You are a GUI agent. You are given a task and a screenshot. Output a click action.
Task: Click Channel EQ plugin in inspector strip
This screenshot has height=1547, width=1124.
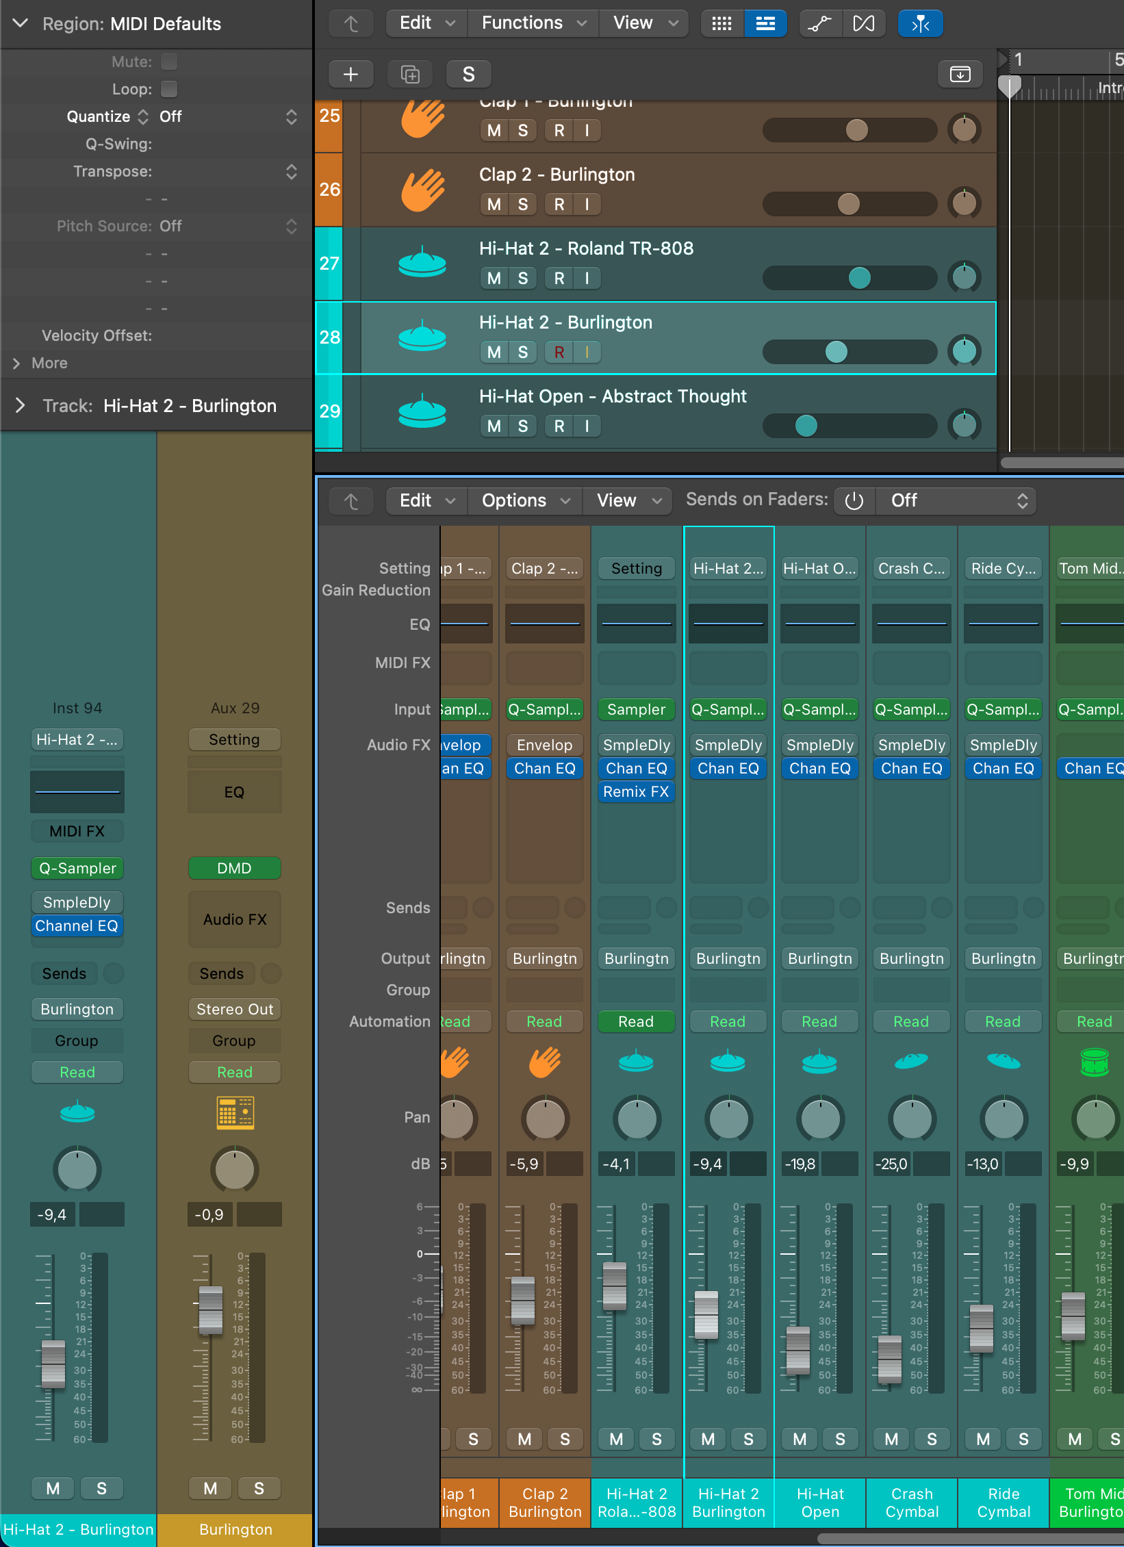pos(77,925)
